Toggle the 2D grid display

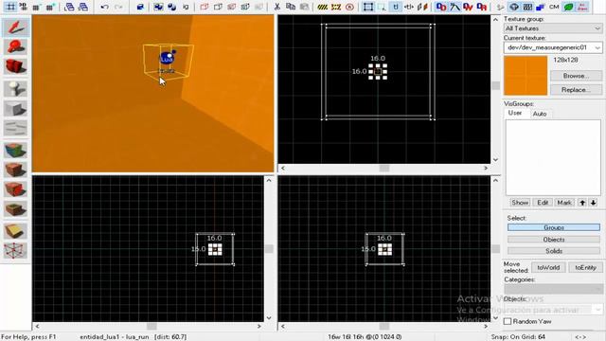click(10, 7)
